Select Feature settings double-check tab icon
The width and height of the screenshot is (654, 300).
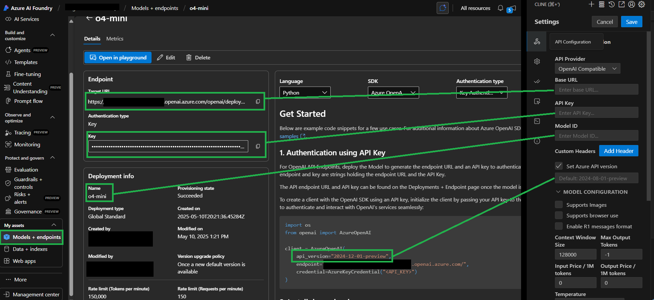[537, 81]
